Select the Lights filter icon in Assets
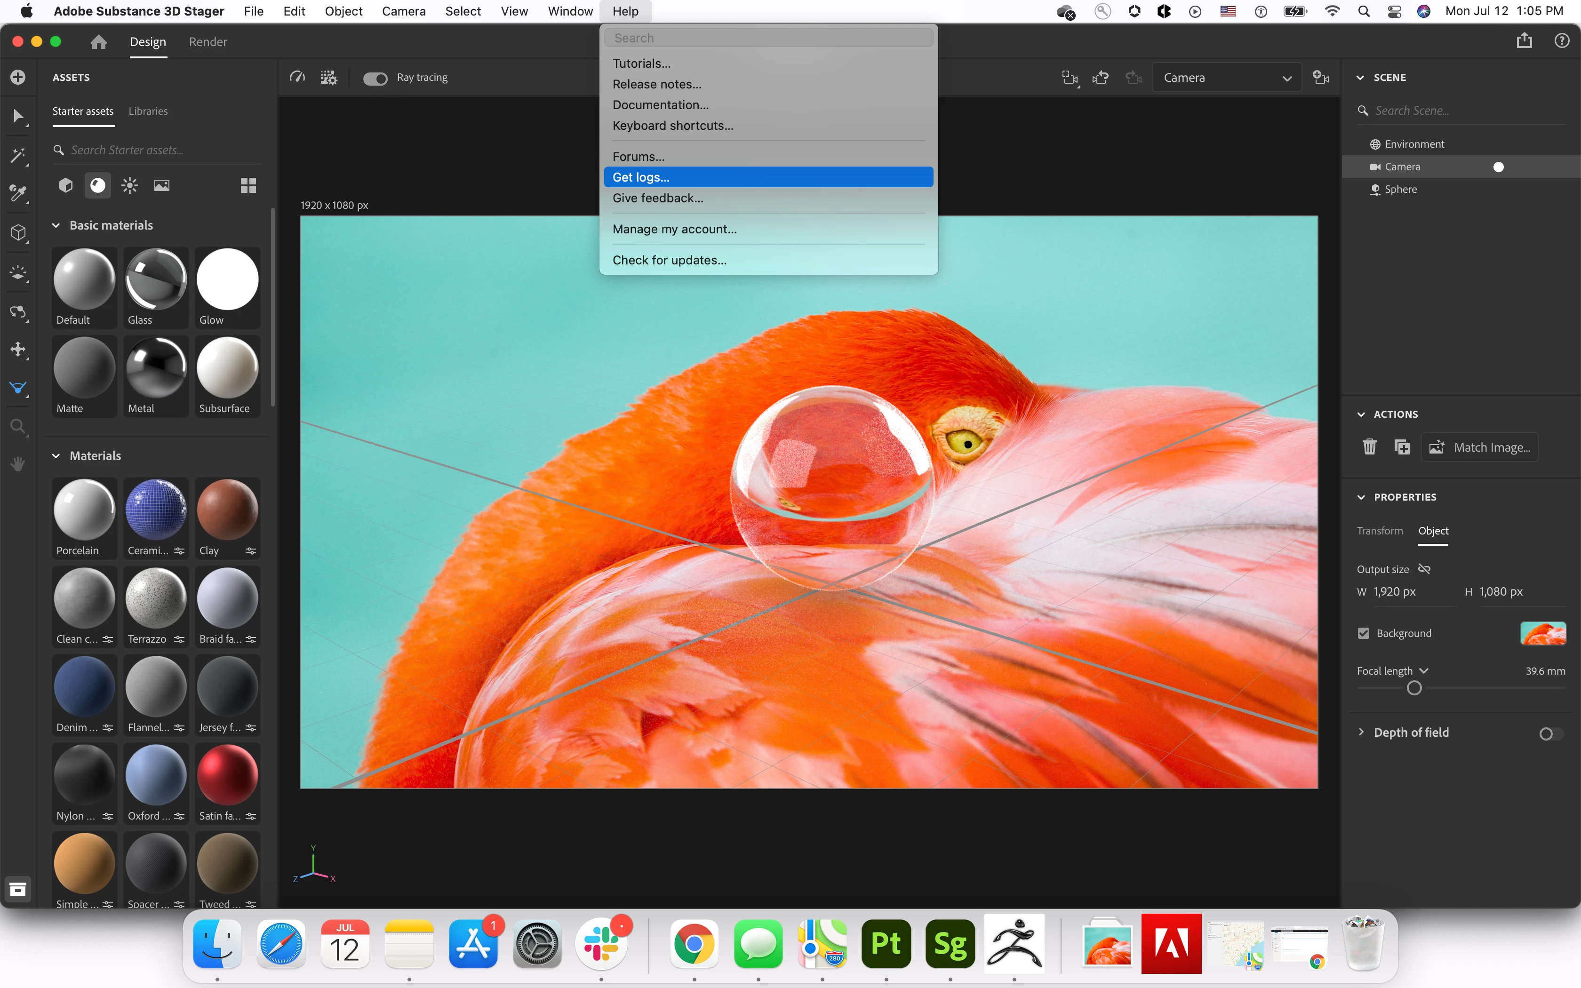Viewport: 1581px width, 988px height. [129, 185]
